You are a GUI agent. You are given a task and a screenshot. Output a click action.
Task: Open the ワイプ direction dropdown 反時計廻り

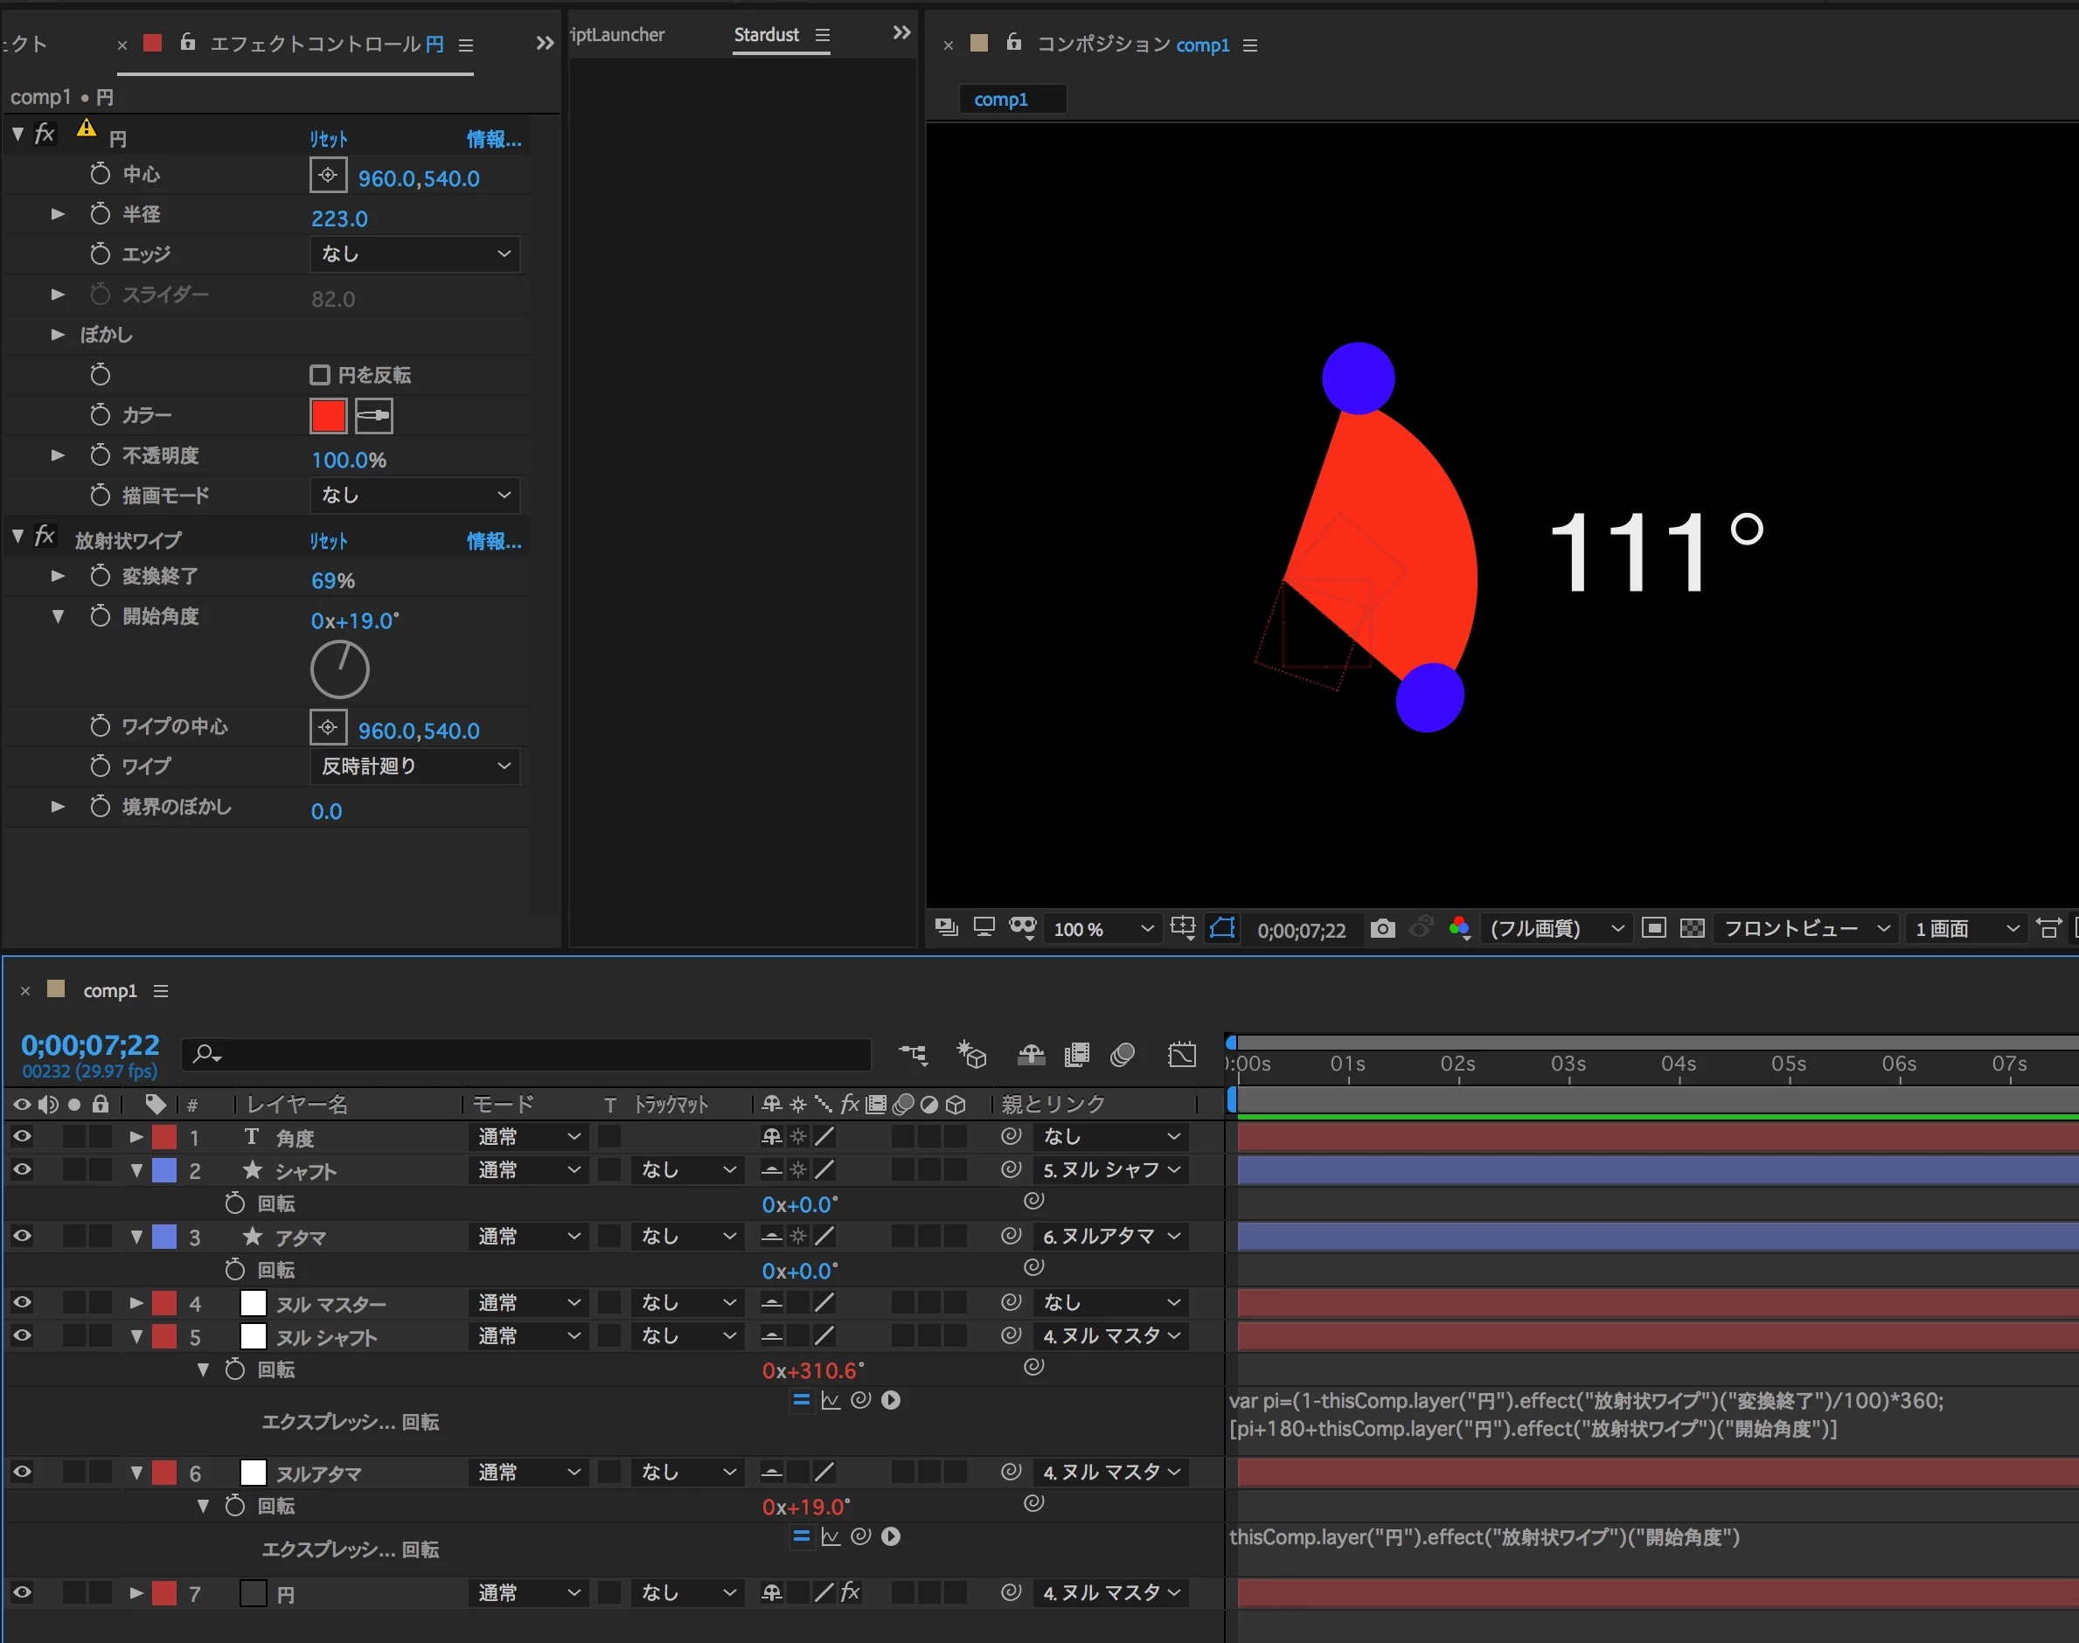414,766
